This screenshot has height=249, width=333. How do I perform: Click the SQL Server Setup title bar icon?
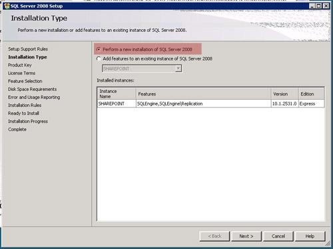(7, 6)
